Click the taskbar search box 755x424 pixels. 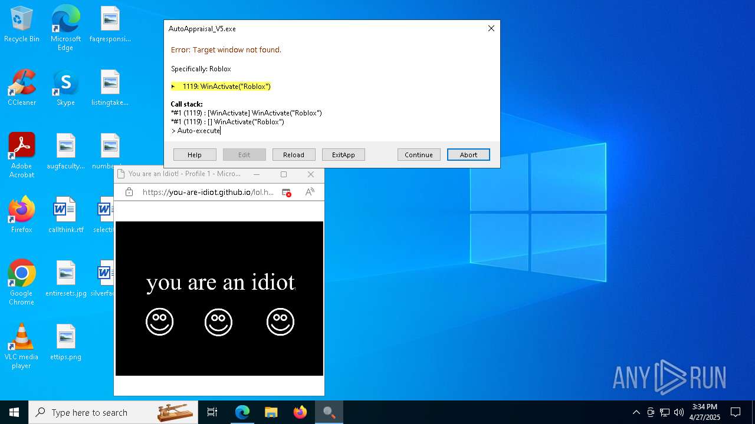(113, 412)
